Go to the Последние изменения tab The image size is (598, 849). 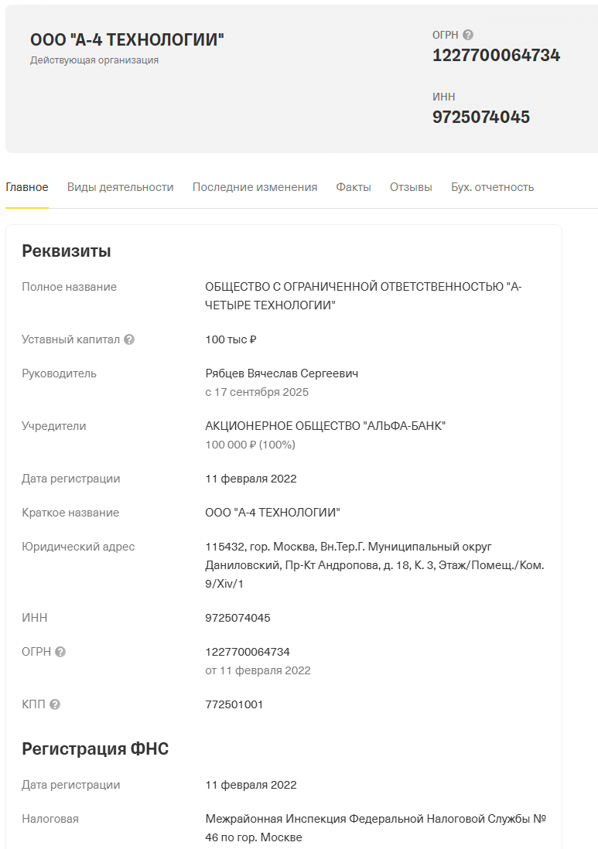click(x=255, y=187)
